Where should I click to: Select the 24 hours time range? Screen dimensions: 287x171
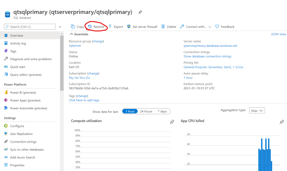click(146, 111)
